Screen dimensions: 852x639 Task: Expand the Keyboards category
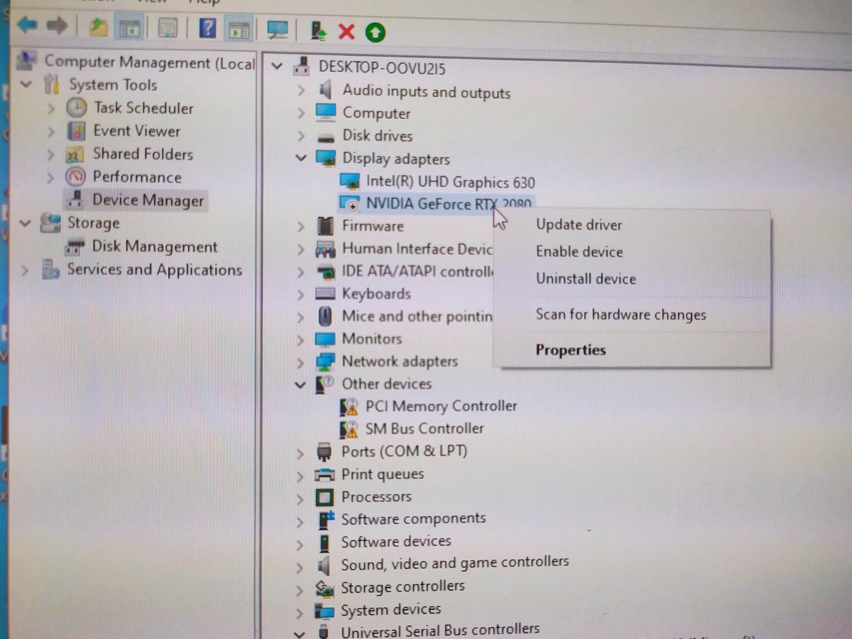300,294
